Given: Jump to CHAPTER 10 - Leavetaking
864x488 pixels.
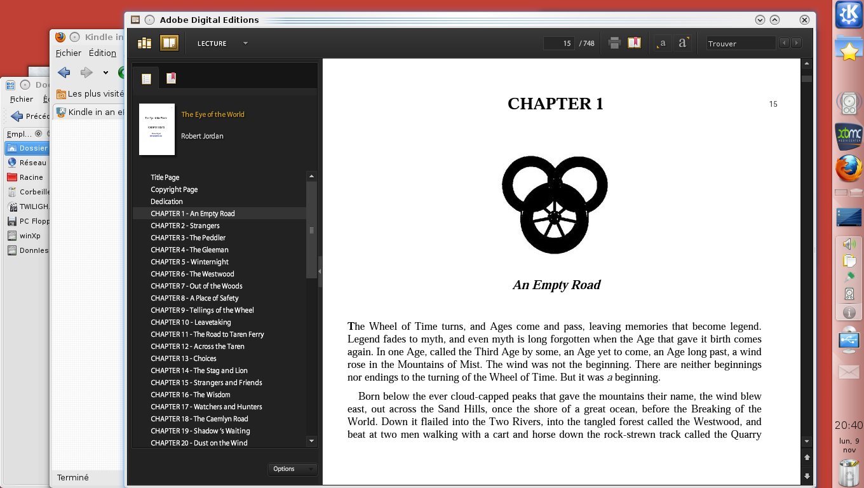Looking at the screenshot, I should 191,322.
